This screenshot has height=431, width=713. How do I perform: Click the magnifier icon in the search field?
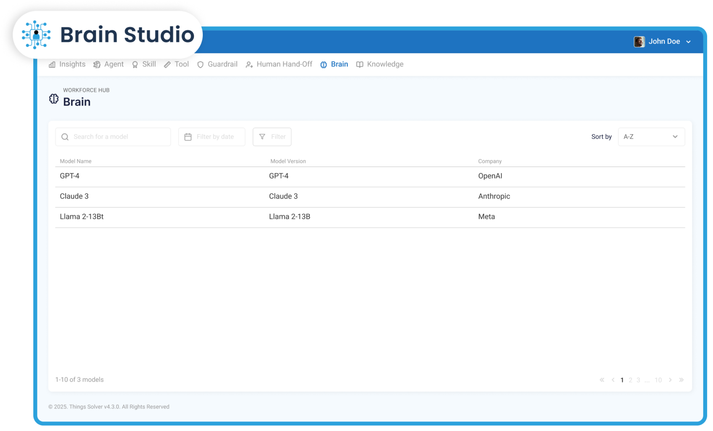tap(65, 137)
